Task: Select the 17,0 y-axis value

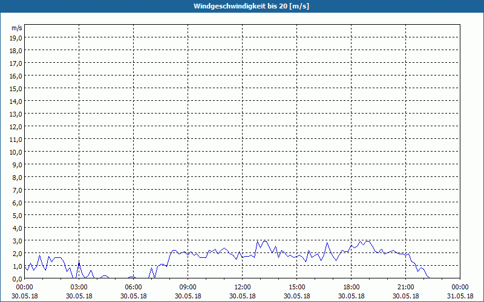Action: pyautogui.click(x=17, y=63)
